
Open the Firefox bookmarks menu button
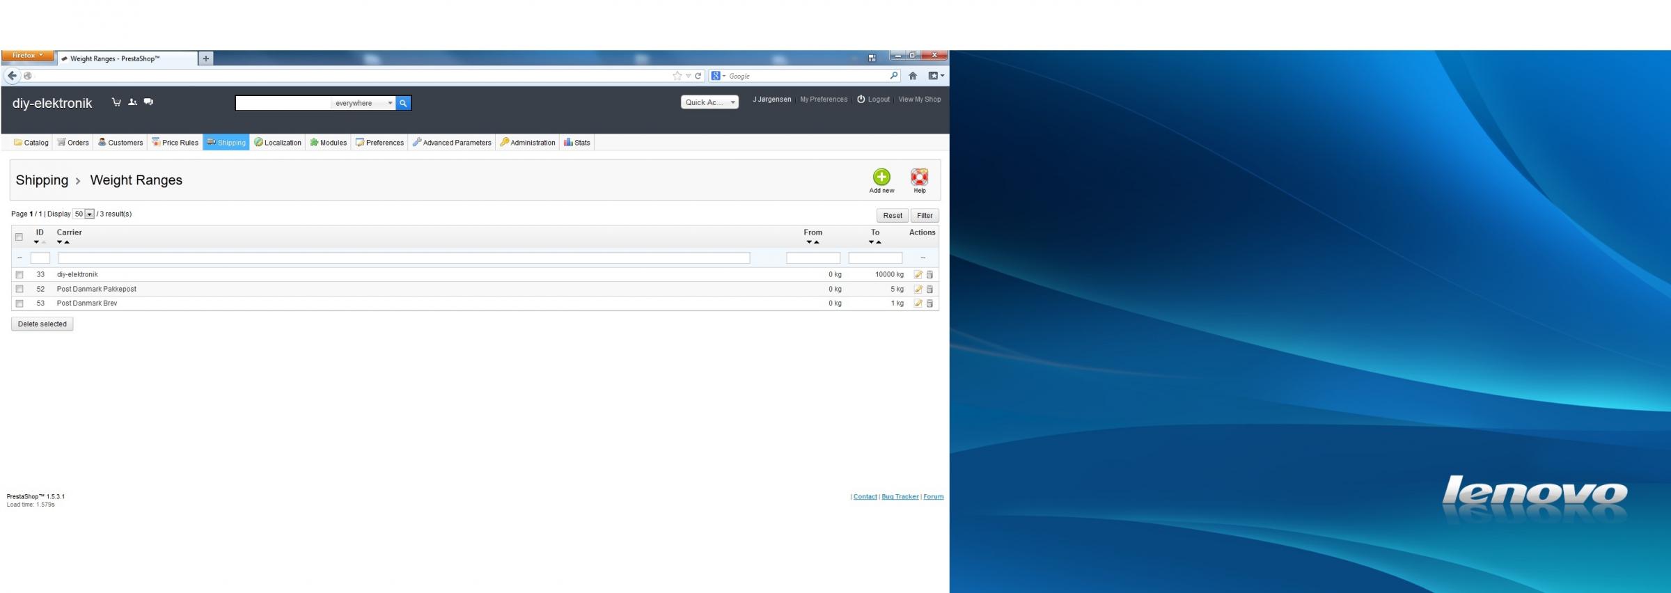coord(936,76)
